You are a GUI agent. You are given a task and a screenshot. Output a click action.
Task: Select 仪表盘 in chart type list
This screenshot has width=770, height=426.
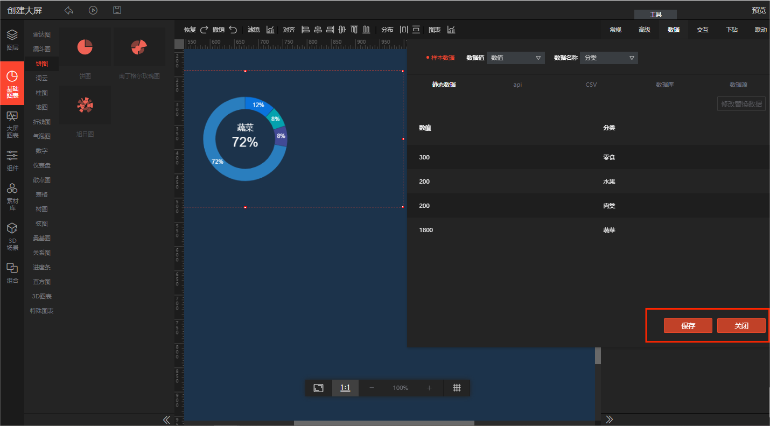coord(41,165)
